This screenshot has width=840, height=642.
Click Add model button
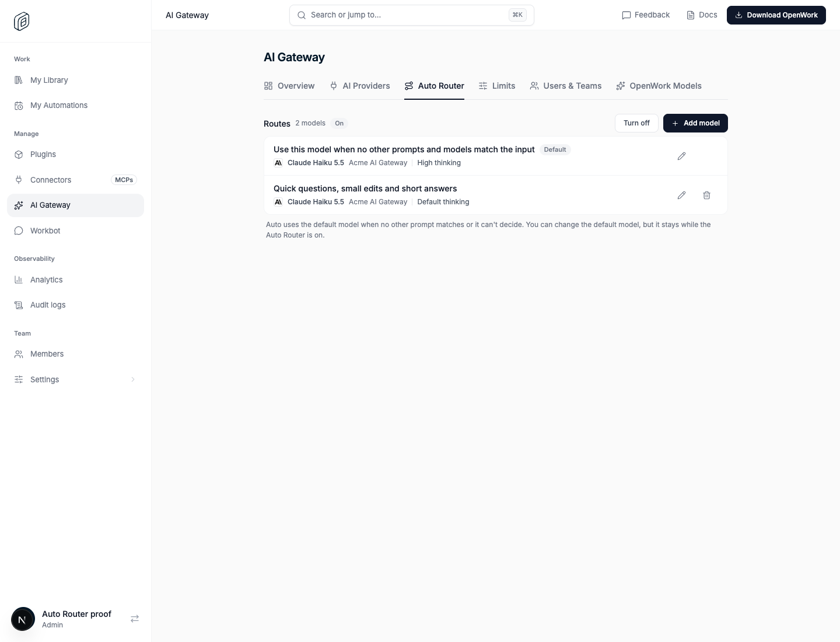[695, 123]
